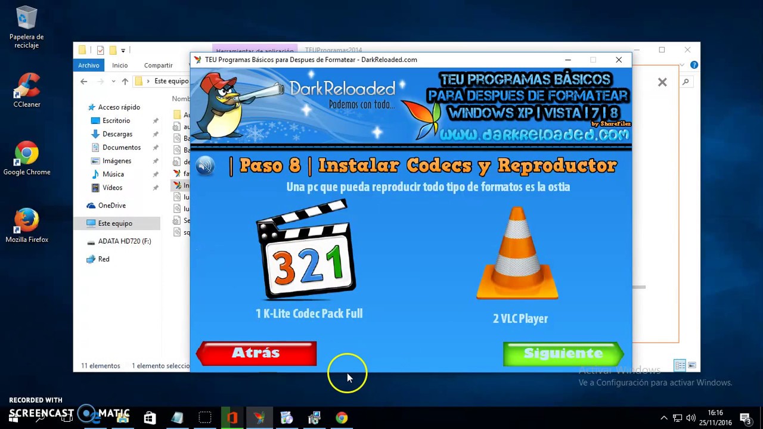Open the volume control in system tray

[x=691, y=418]
